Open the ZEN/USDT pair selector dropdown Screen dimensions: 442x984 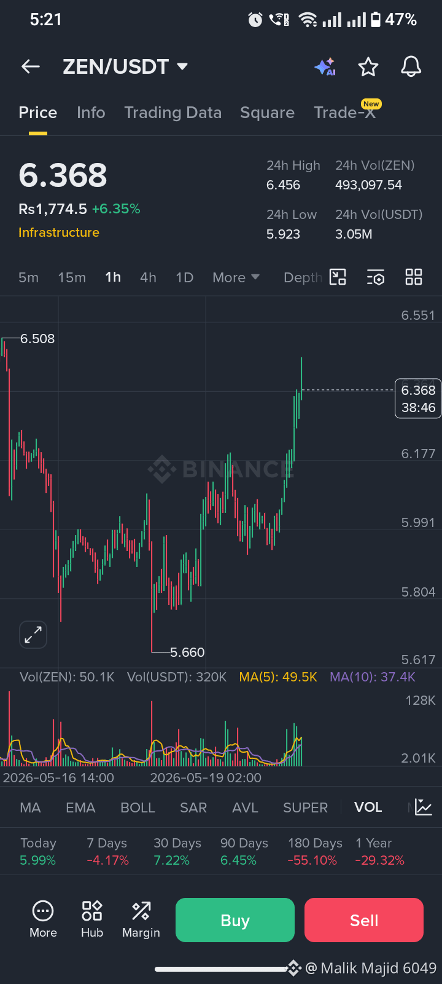(125, 66)
